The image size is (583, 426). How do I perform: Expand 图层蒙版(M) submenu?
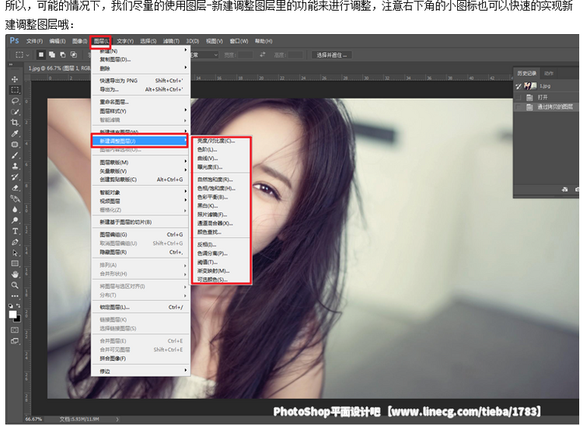[x=140, y=162]
